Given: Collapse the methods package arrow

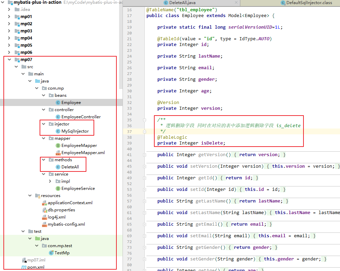Looking at the screenshot, I should [x=44, y=160].
